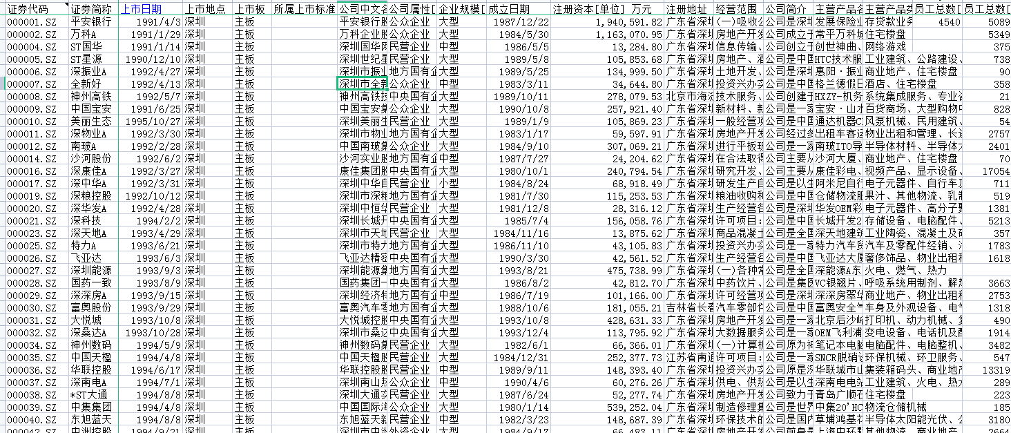
Task: Click the 北京市 registered address cell
Action: tap(688, 97)
